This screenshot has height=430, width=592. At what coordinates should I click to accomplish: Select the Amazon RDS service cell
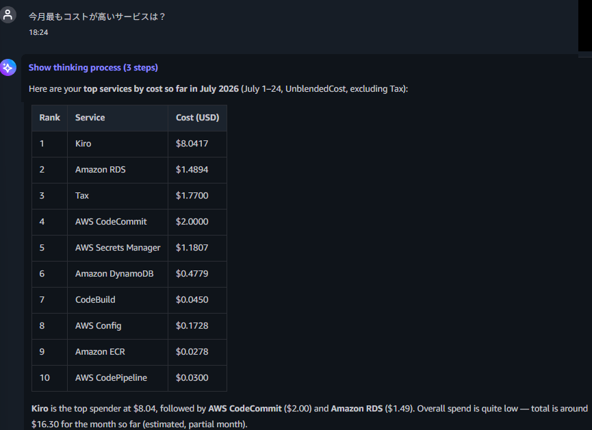pos(118,170)
